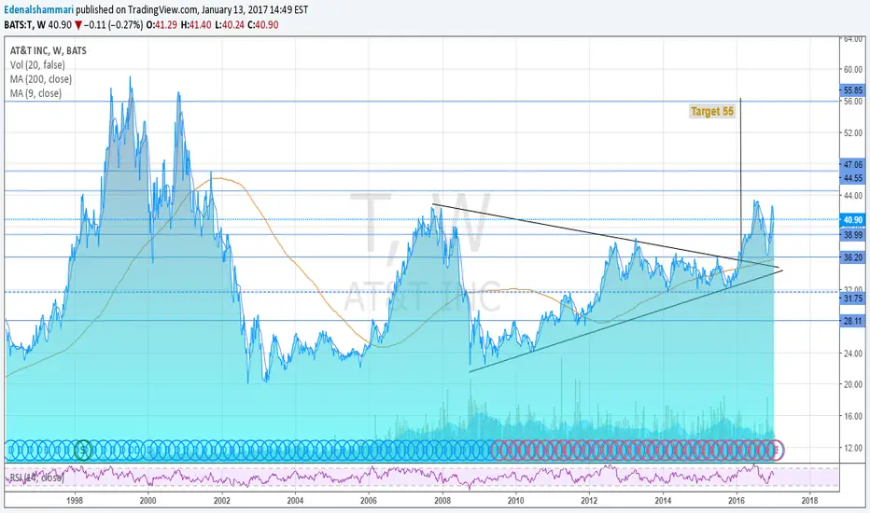The height and width of the screenshot is (513, 870).
Task: Click the 52.00 price axis label
Action: tap(853, 133)
